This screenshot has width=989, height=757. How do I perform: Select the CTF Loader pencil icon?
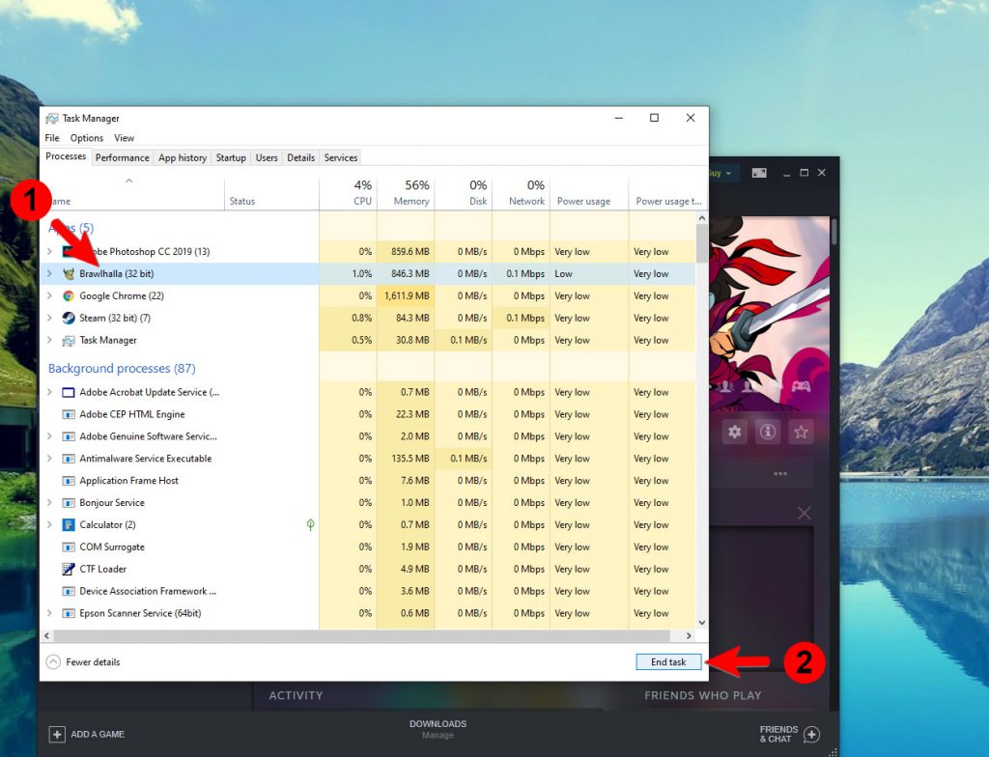[69, 569]
